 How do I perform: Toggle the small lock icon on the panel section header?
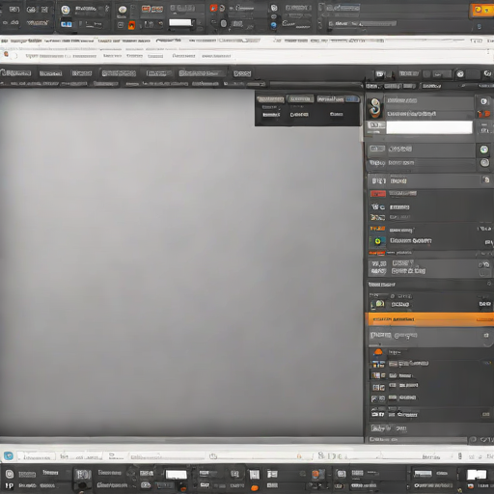486,179
